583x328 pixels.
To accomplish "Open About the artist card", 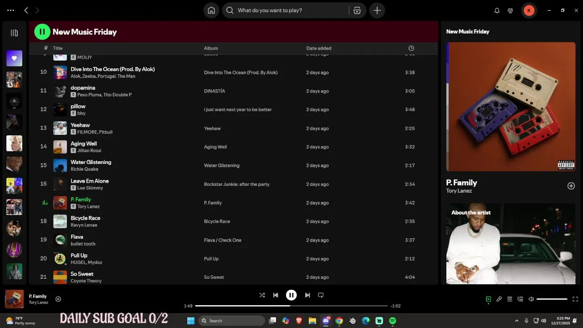I will point(511,244).
